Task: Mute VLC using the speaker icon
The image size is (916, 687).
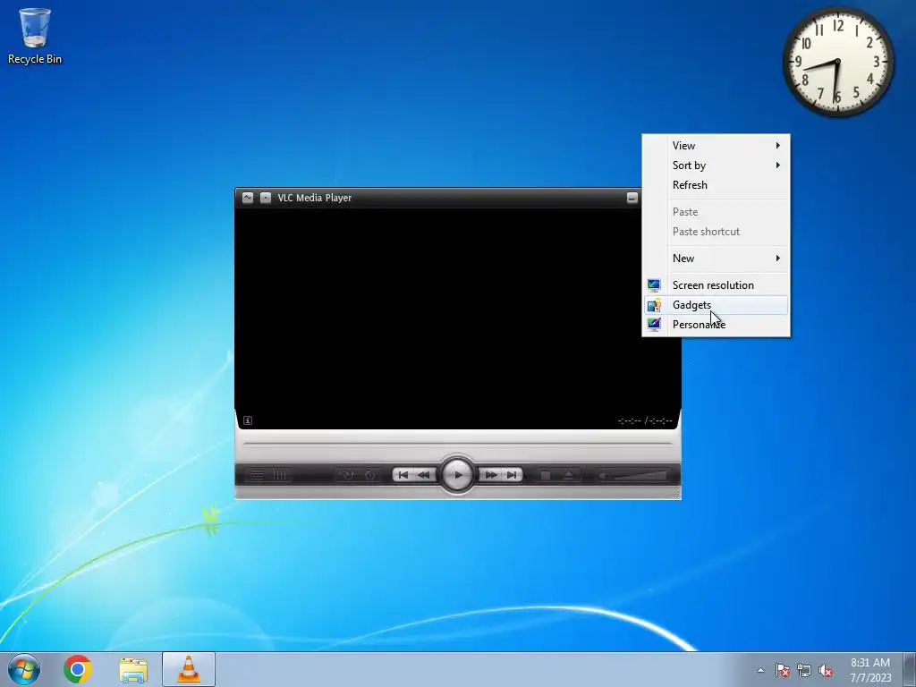Action: click(x=604, y=476)
